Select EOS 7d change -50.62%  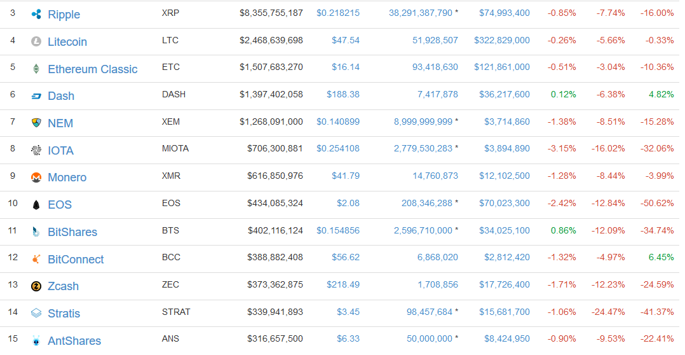click(657, 204)
